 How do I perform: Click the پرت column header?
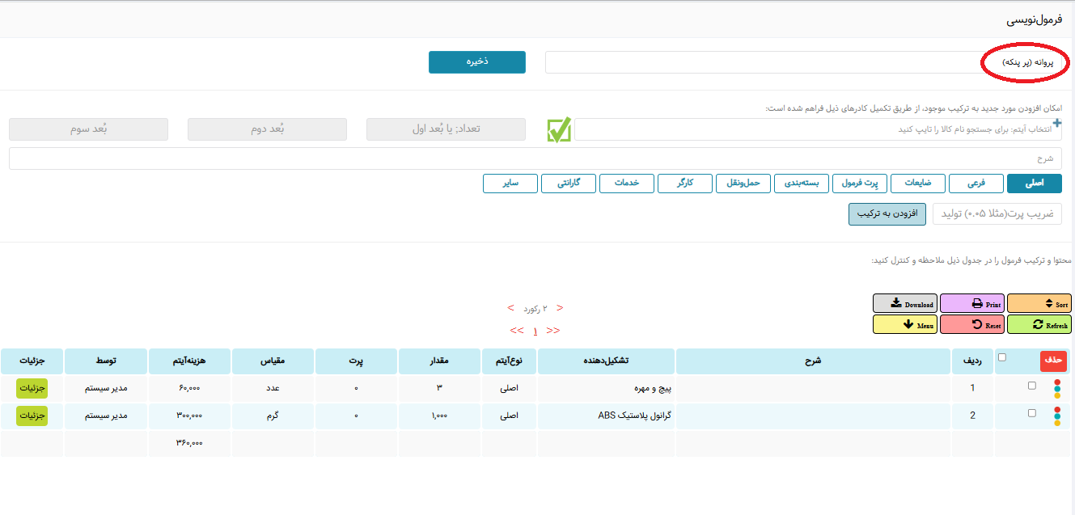[356, 361]
